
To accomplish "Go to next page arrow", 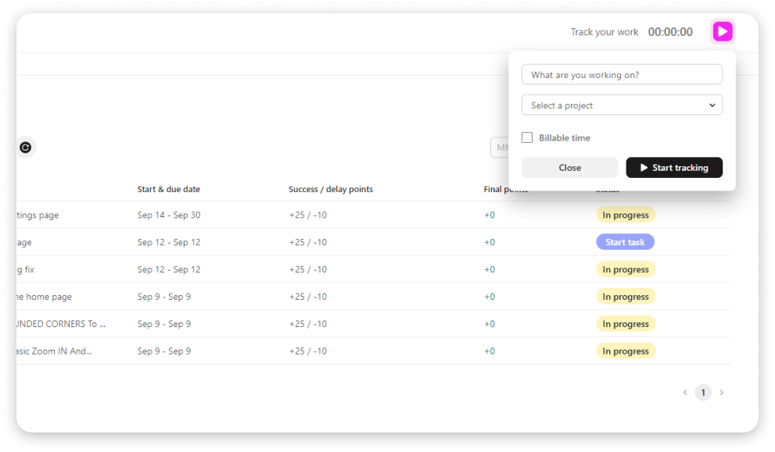I will point(721,393).
